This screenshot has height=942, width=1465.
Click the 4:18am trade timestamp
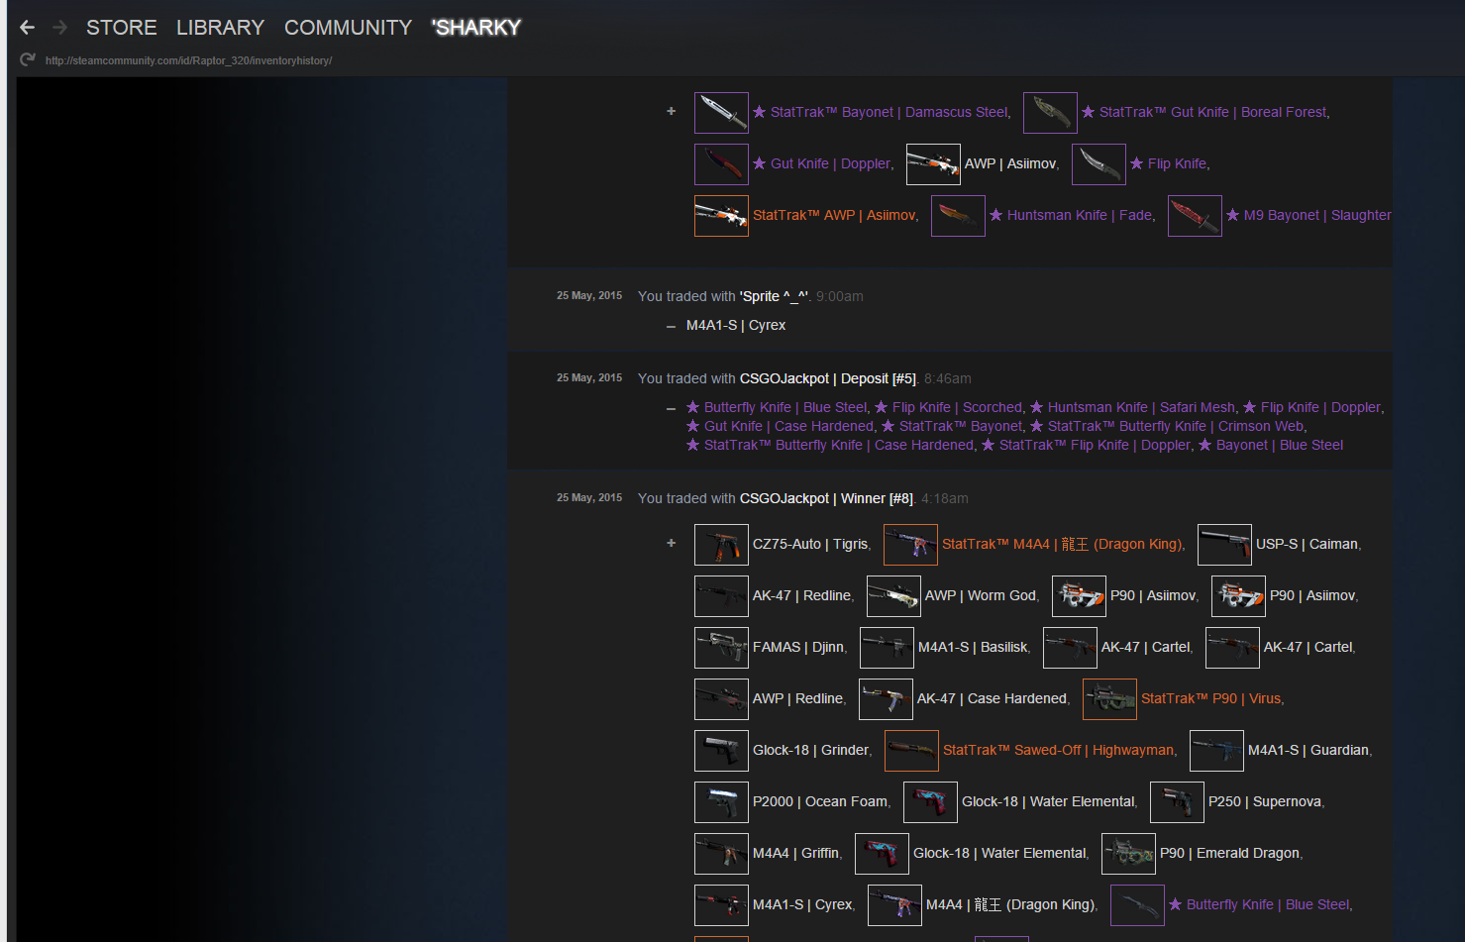click(945, 498)
